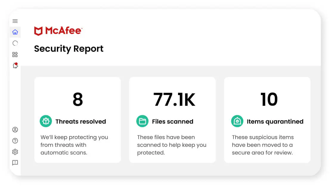Click the 8 threats count number

tap(78, 100)
